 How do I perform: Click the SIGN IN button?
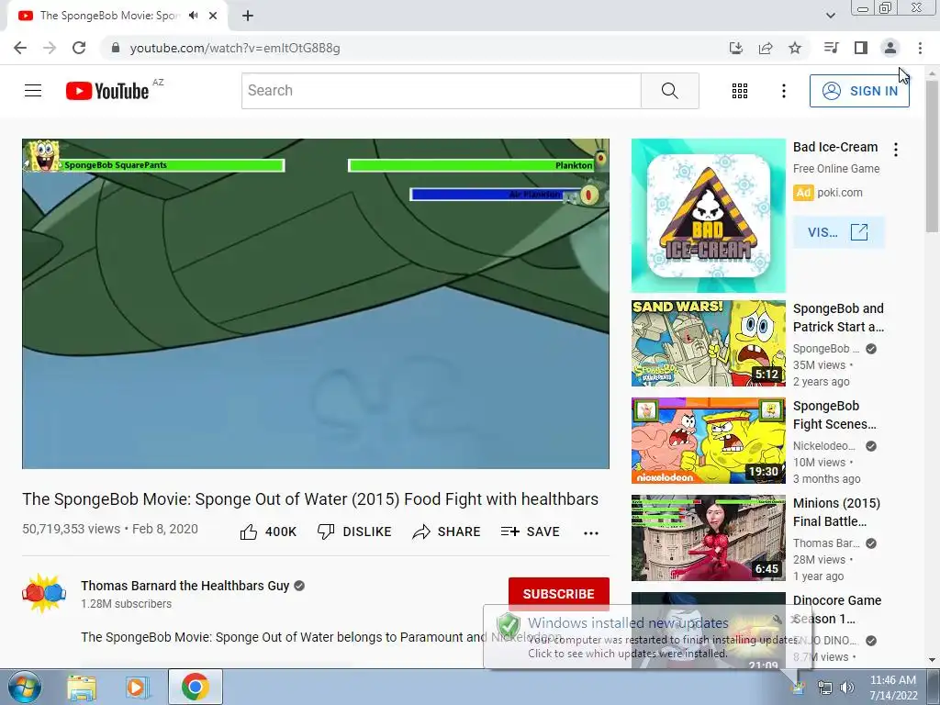[x=859, y=91]
